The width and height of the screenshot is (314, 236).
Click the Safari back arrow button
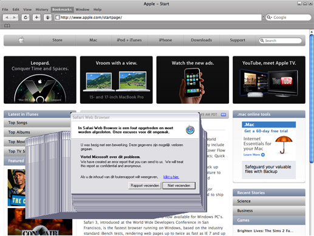7,18
